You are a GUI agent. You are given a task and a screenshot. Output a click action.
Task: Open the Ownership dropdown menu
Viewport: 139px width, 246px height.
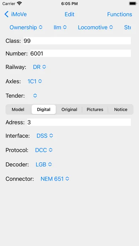coord(26,27)
